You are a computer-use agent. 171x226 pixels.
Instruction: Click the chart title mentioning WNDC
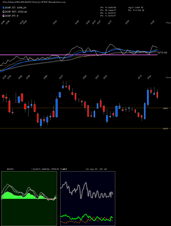click(x=34, y=2)
